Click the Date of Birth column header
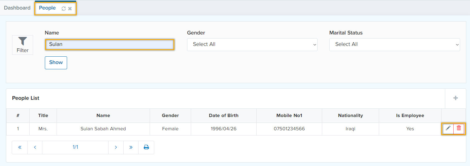Viewport: 470px width, 166px height. click(224, 115)
